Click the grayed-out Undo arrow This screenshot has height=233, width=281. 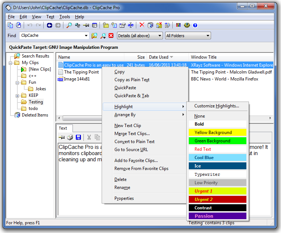click(x=30, y=25)
